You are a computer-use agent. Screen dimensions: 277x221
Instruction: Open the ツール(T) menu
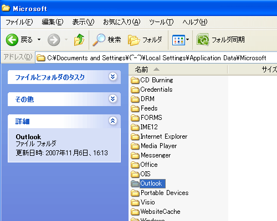pyautogui.click(x=161, y=22)
